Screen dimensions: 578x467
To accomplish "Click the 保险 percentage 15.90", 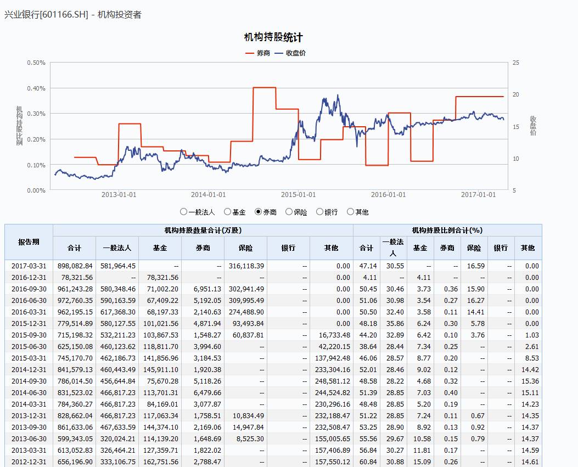I will pos(476,289).
